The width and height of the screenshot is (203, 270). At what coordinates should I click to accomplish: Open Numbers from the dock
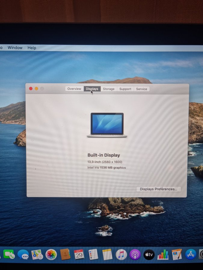(x=163, y=254)
